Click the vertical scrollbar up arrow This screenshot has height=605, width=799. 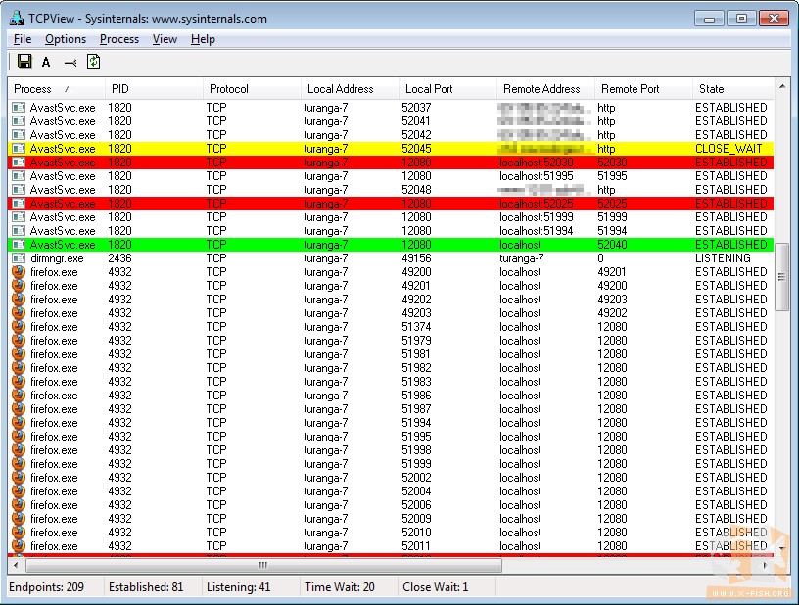(x=782, y=86)
